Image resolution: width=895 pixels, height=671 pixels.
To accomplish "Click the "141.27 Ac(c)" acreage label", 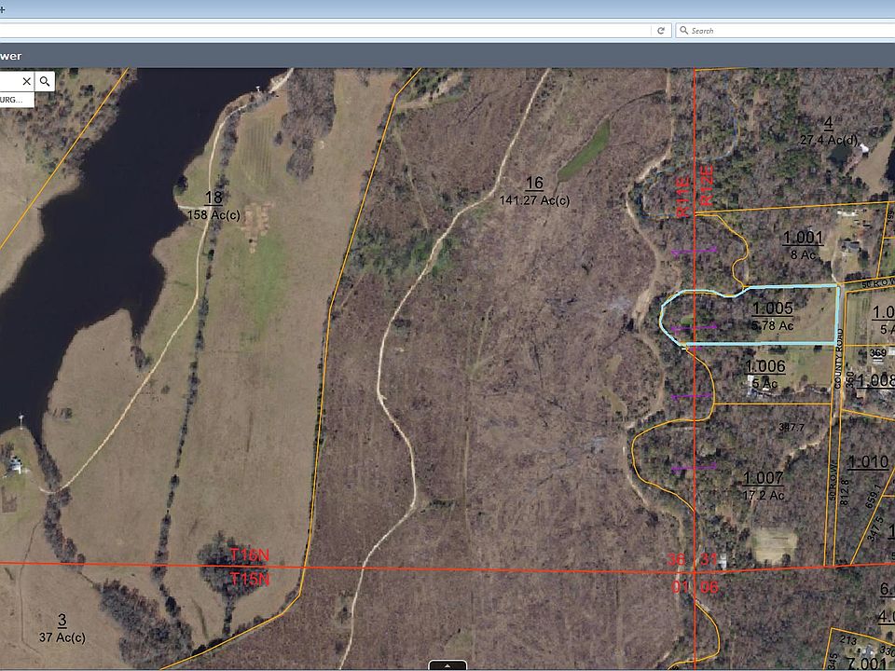I will [x=534, y=200].
